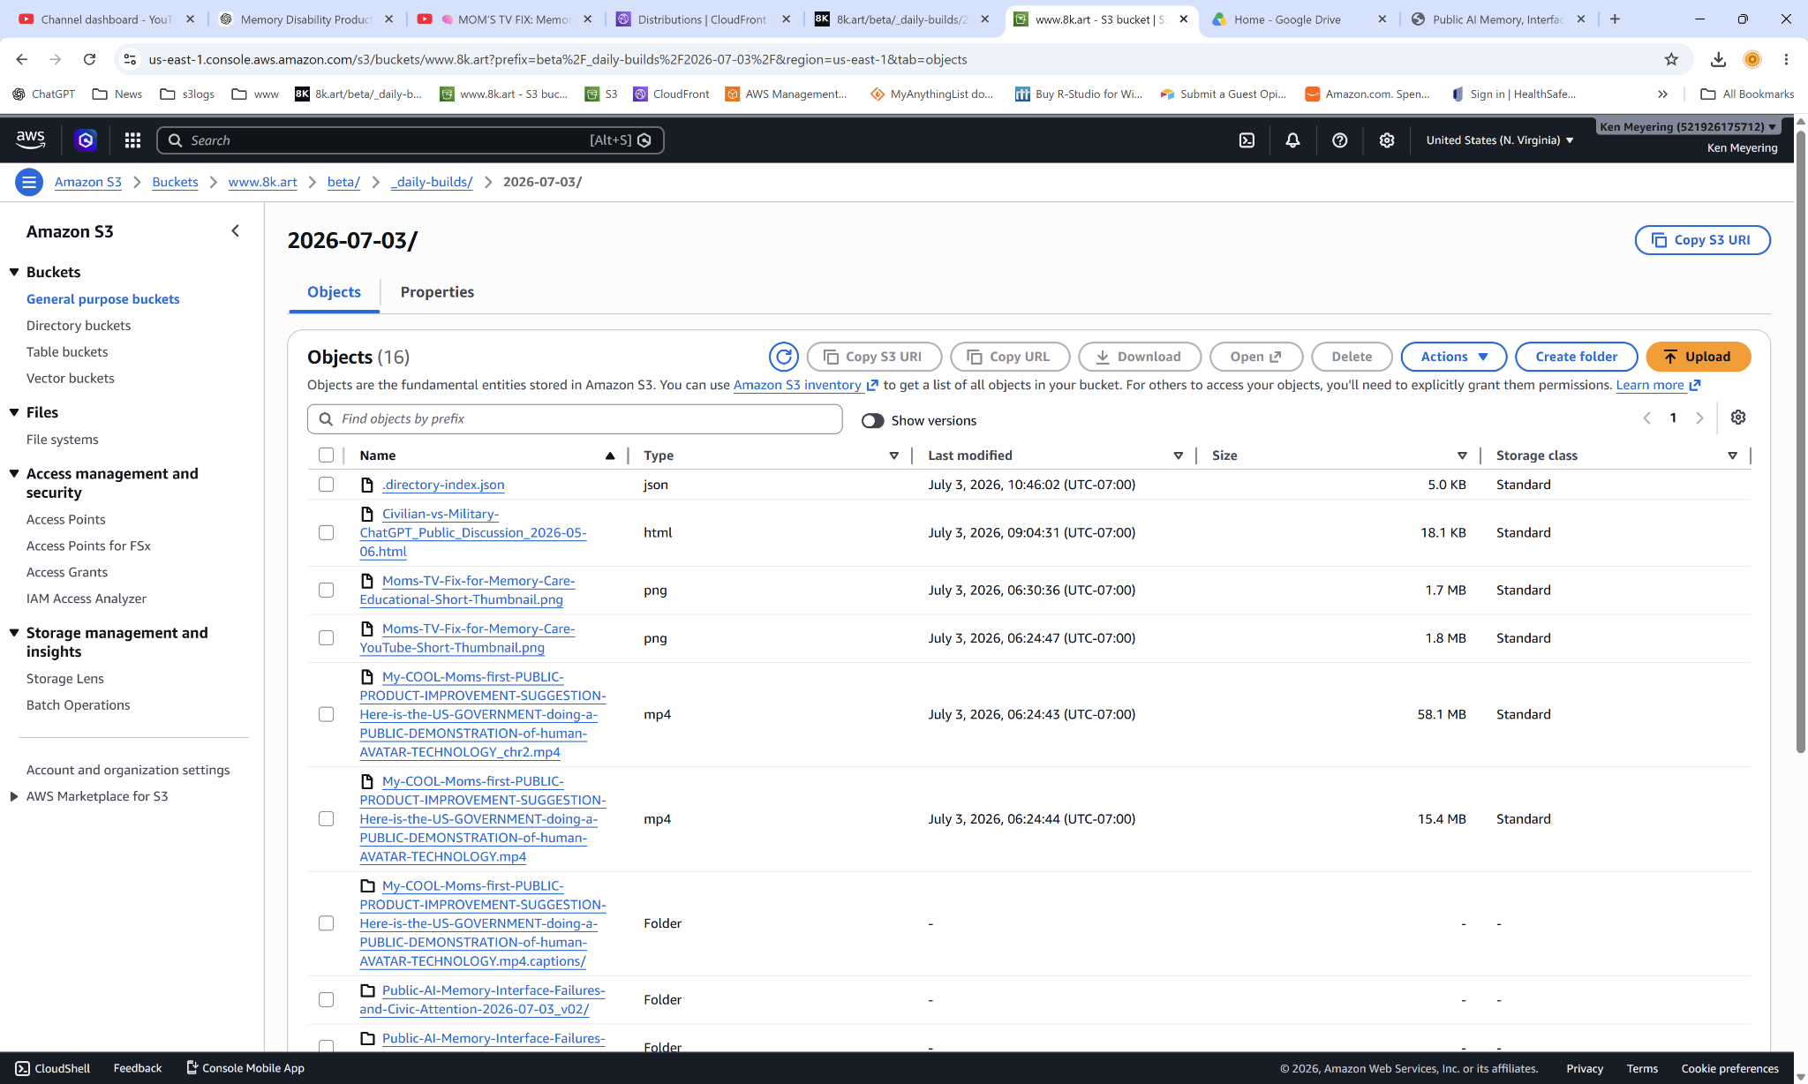Open Chrome's three-dot menu
Viewport: 1808px width, 1084px height.
coord(1786,59)
